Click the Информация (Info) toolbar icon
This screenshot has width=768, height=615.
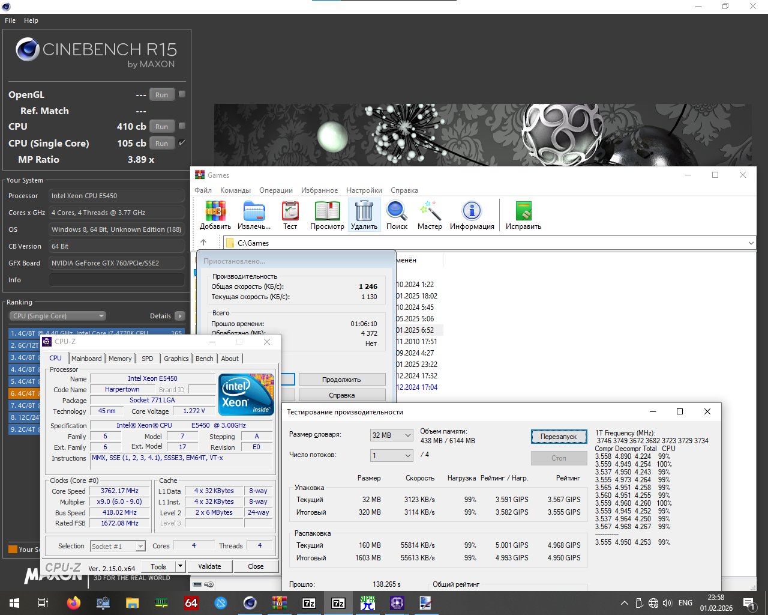coord(472,215)
